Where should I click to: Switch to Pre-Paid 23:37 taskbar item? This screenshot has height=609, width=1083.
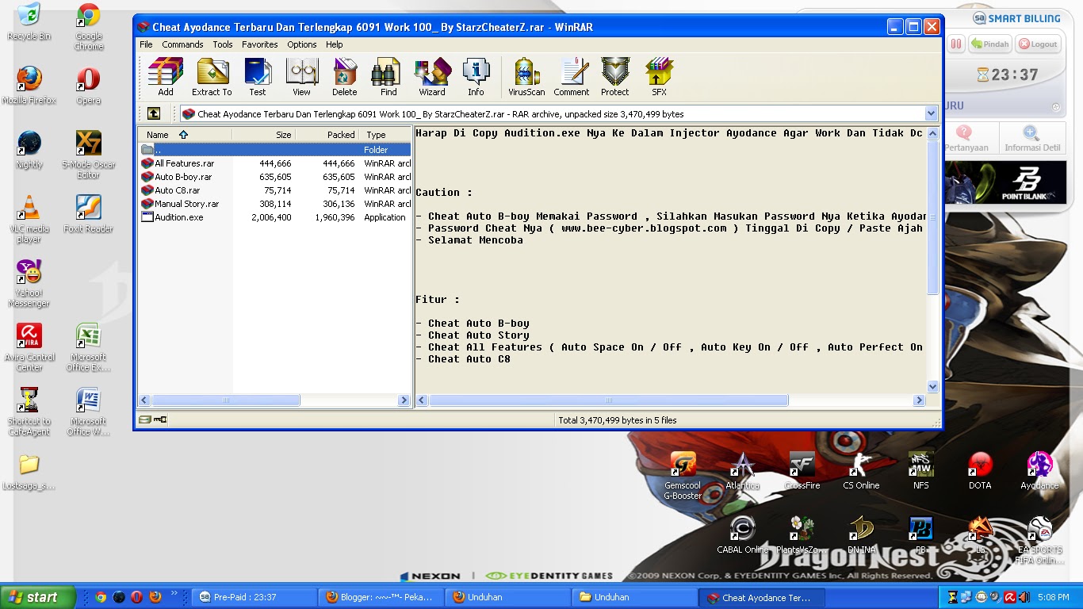tap(254, 597)
